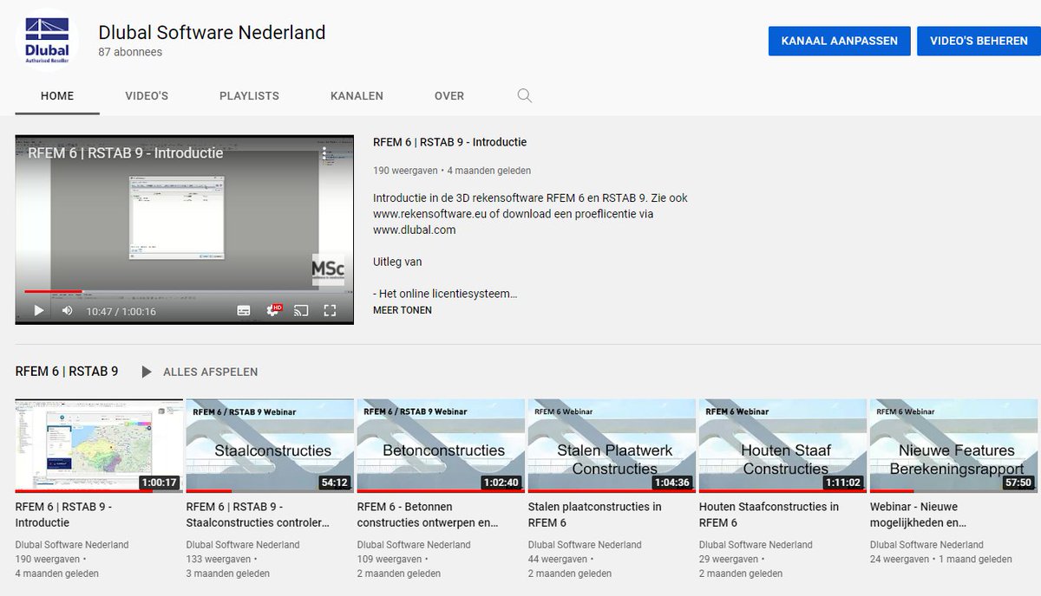Open the HOME tab
This screenshot has height=596, width=1041.
click(57, 96)
